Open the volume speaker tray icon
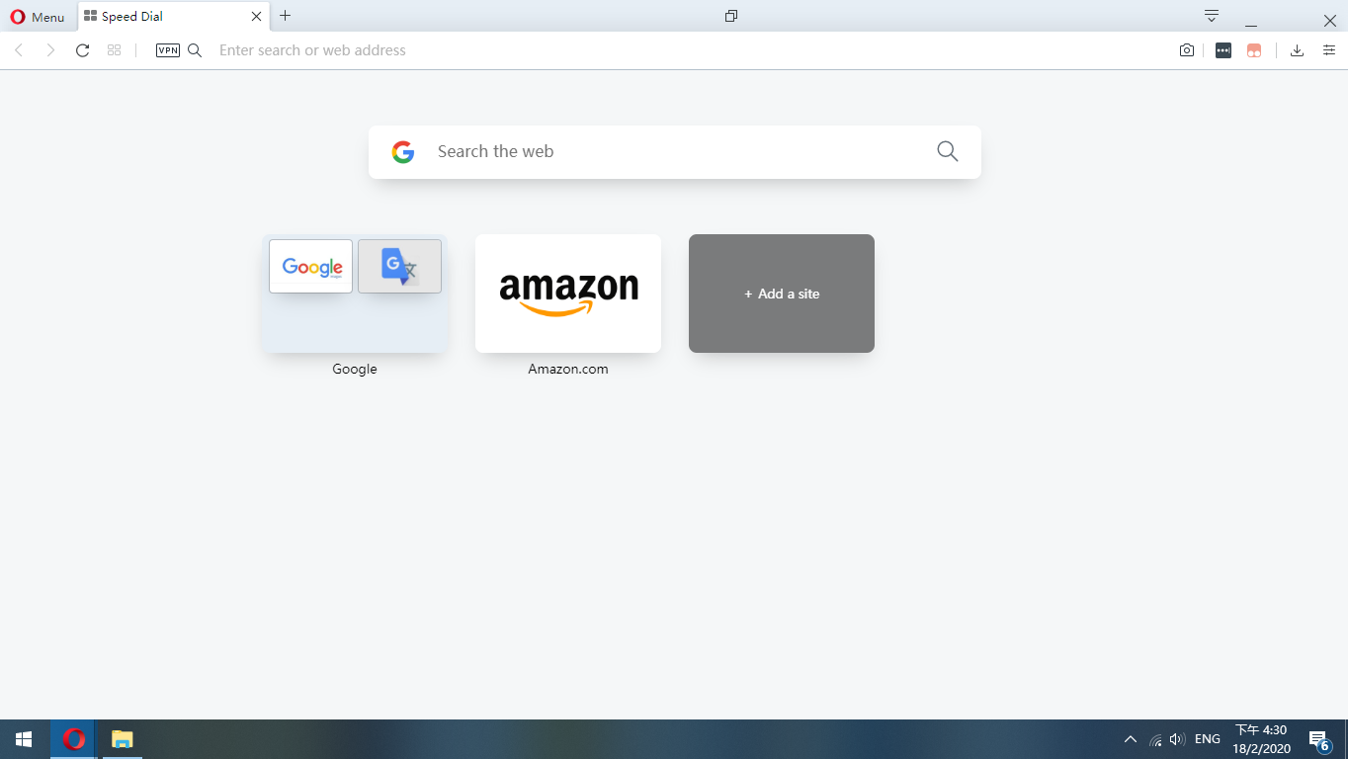 (1177, 739)
